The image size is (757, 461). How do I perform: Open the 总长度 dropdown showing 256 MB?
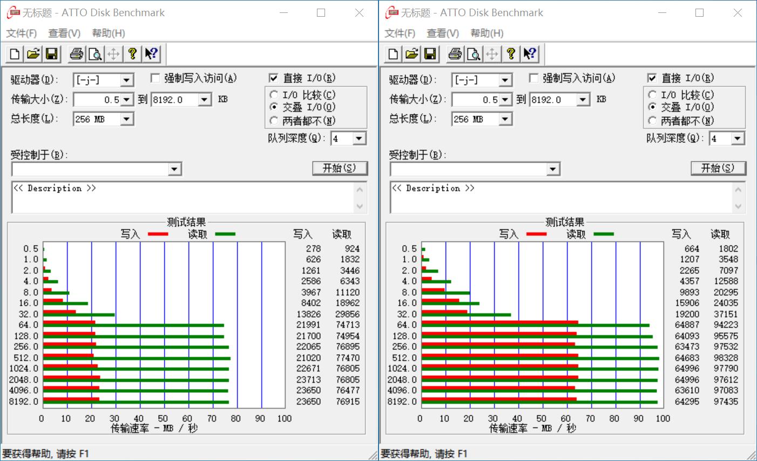pyautogui.click(x=127, y=119)
